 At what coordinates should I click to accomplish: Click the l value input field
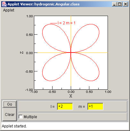click(x=65, y=106)
